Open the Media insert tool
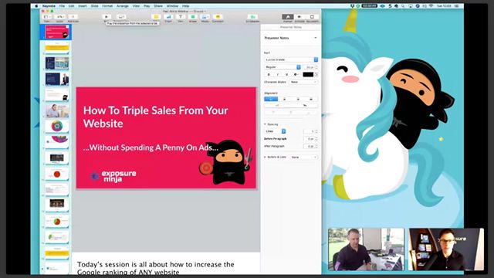494x278 pixels. (x=205, y=17)
